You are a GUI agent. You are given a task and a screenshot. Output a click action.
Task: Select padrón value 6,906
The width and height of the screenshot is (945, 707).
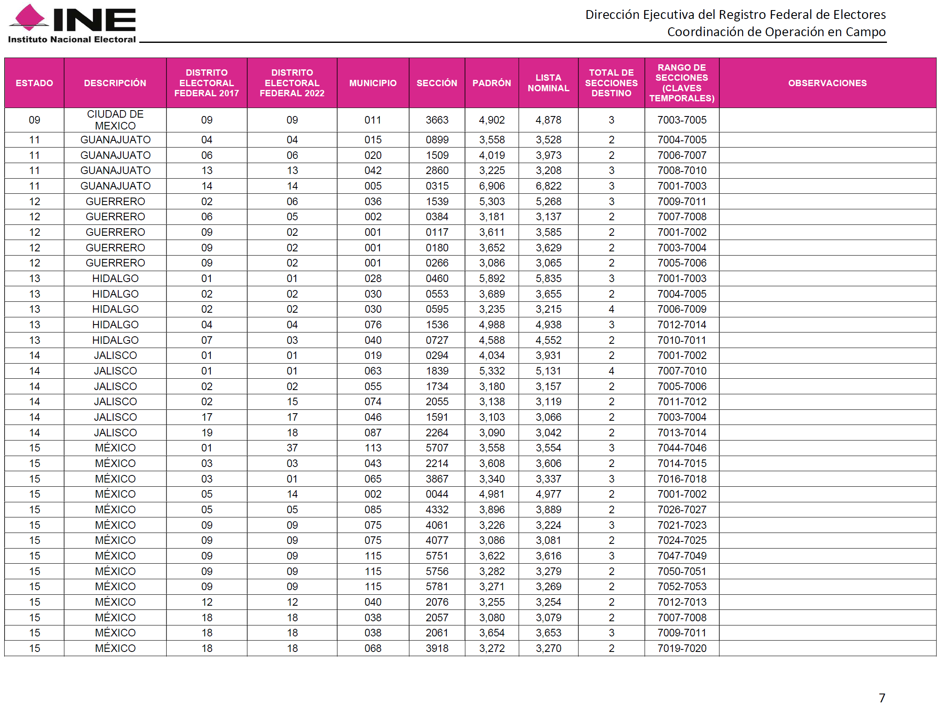(491, 186)
